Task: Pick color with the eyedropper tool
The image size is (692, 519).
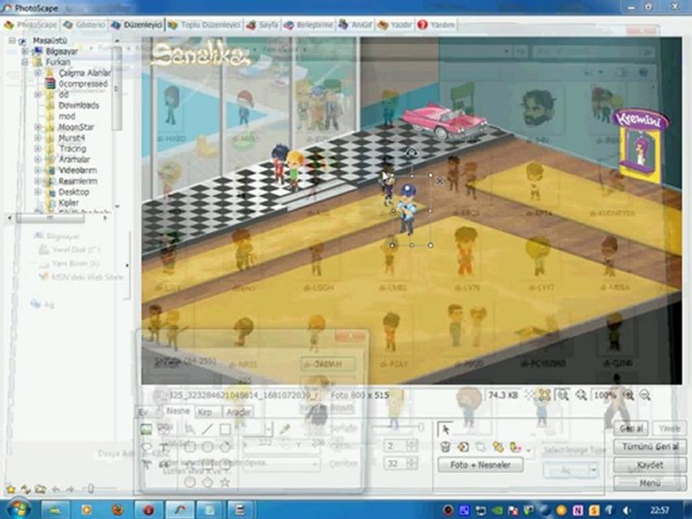Action: (x=285, y=429)
